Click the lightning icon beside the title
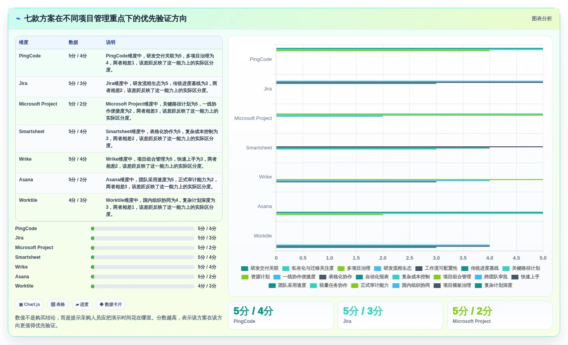Viewport: 568px width, 345px height. coord(18,19)
